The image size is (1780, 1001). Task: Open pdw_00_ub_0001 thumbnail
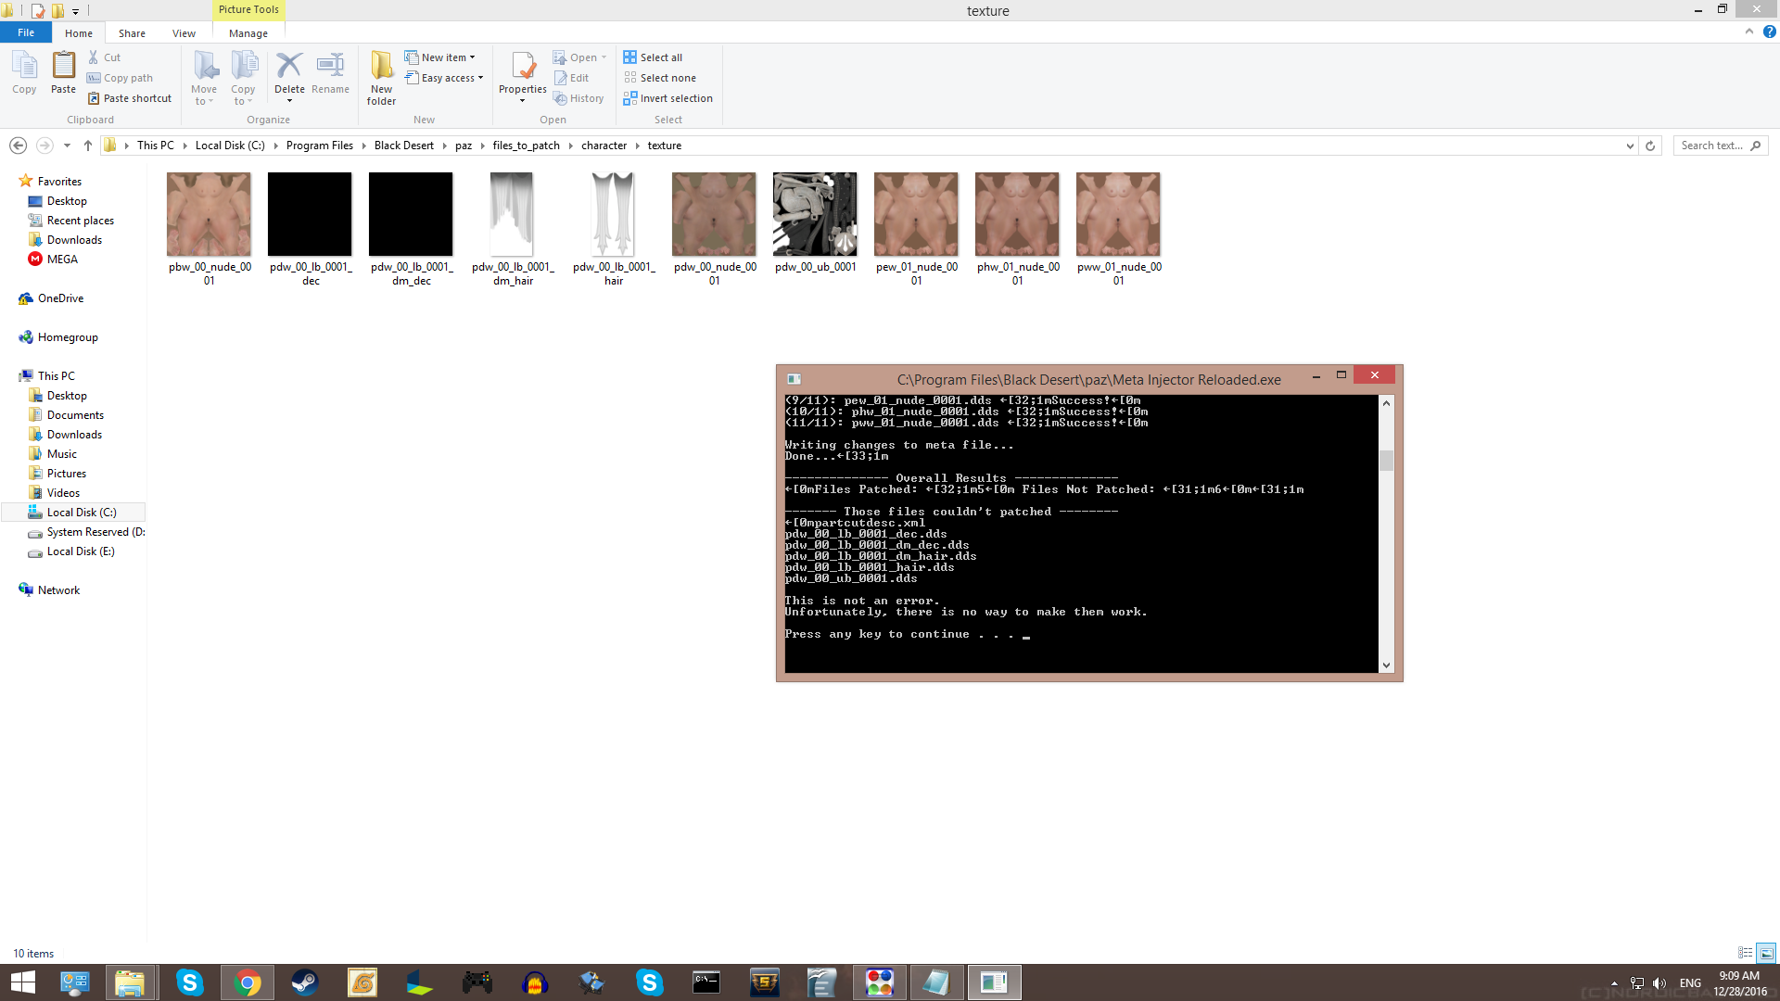pyautogui.click(x=815, y=213)
